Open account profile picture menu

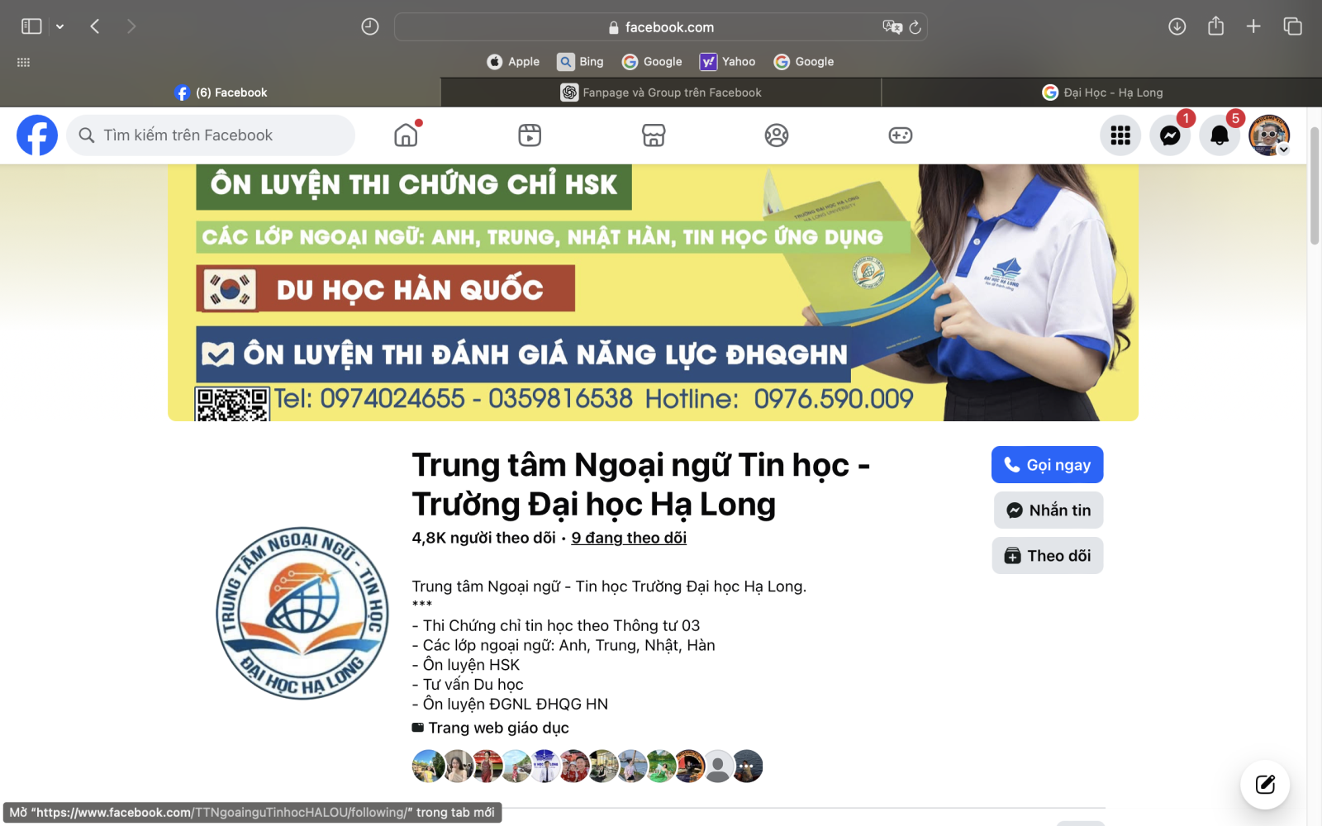1269,135
